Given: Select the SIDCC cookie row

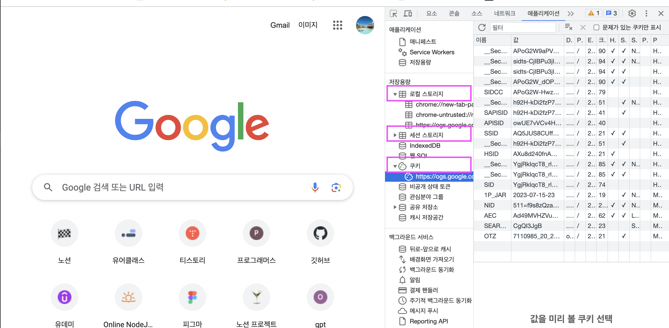Looking at the screenshot, I should click(x=571, y=92).
